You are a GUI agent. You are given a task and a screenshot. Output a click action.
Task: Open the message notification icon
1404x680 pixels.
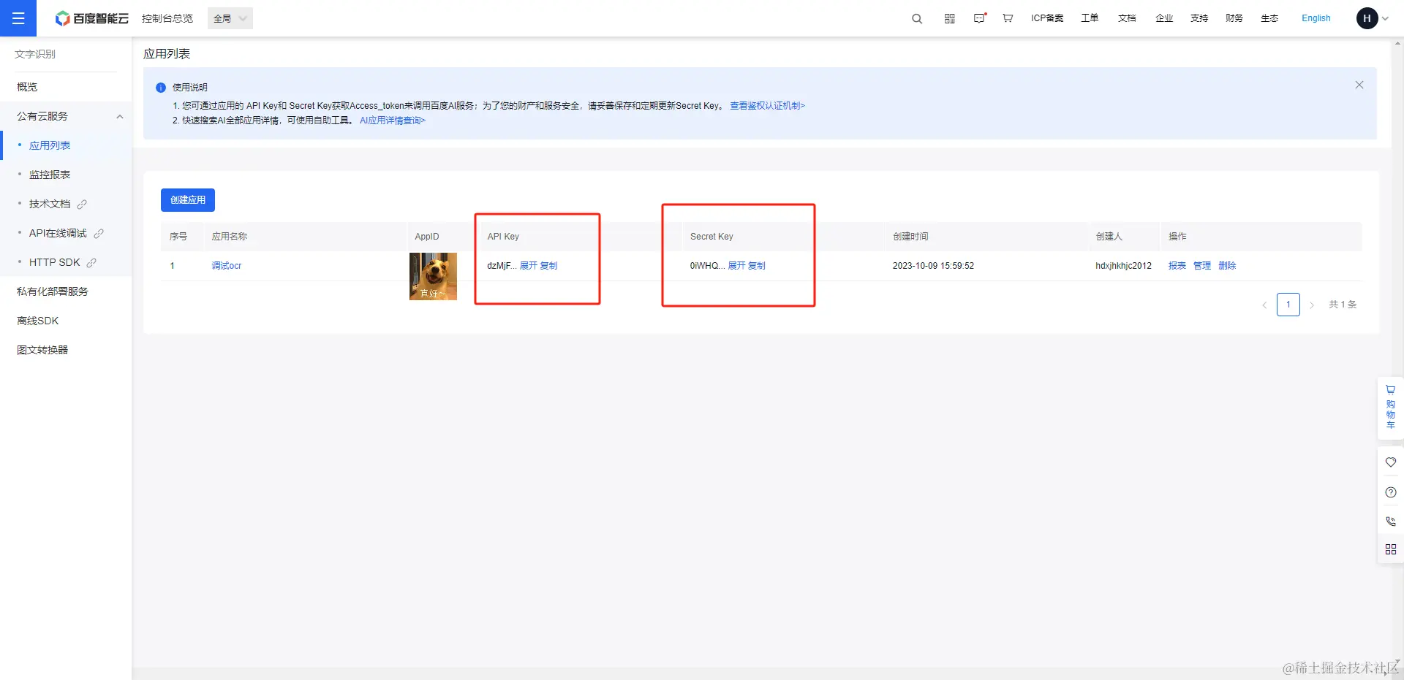980,18
